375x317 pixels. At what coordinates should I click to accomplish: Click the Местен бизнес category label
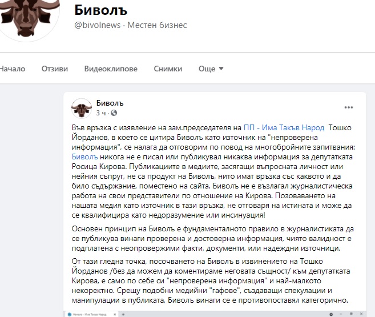click(157, 25)
